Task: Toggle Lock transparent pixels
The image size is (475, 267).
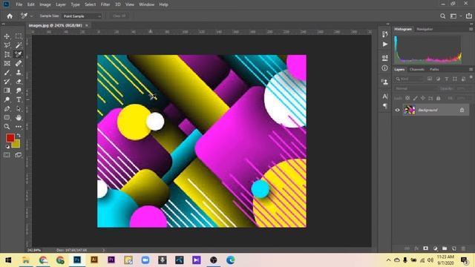Action: (x=407, y=98)
